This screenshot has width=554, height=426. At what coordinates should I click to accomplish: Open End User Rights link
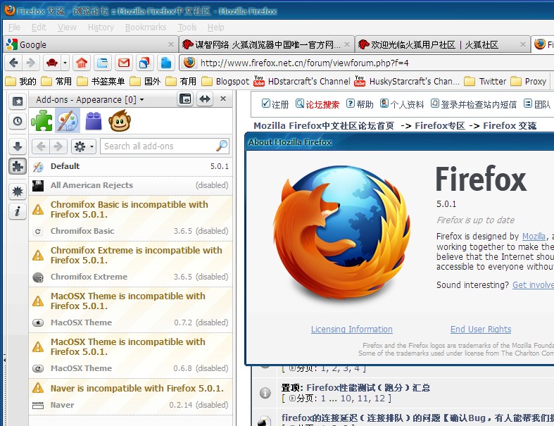[x=481, y=329]
